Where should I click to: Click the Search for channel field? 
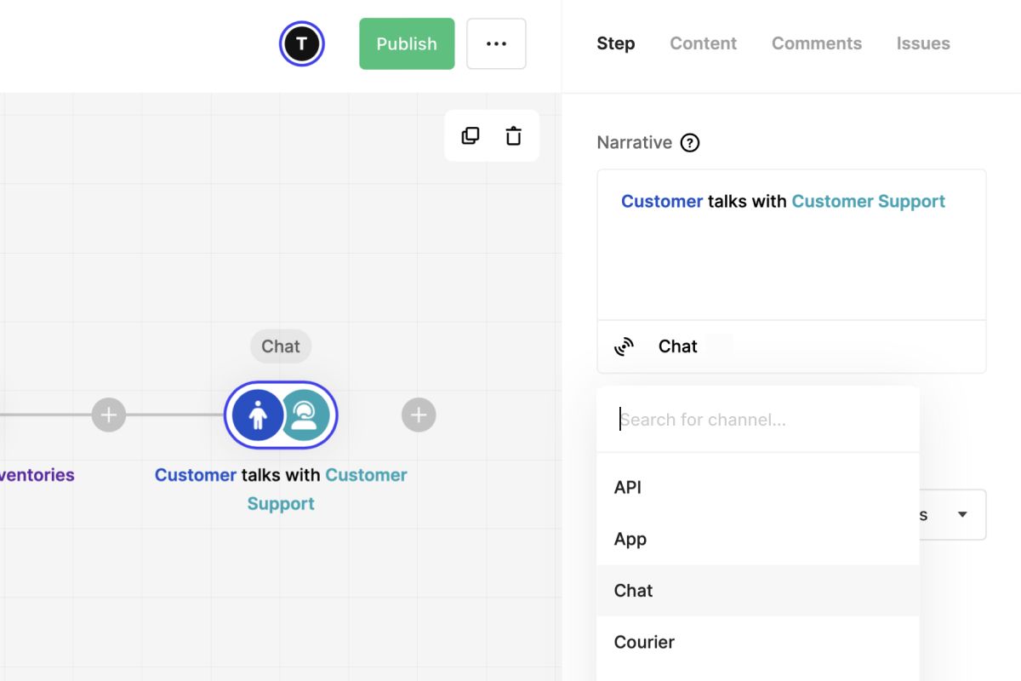758,419
